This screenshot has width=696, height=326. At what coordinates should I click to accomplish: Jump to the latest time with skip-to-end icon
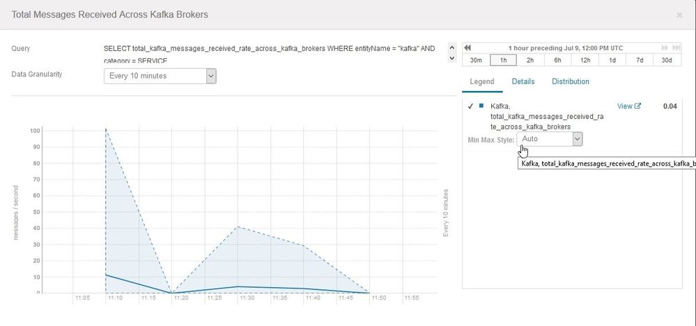676,48
